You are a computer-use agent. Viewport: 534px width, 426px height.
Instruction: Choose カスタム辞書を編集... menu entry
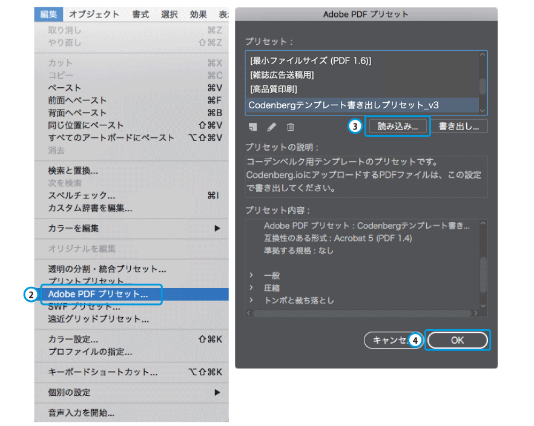pyautogui.click(x=131, y=208)
